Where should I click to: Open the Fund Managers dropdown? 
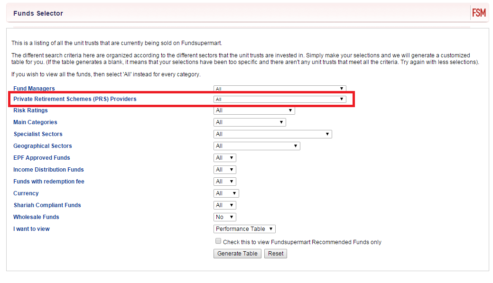tap(280, 89)
